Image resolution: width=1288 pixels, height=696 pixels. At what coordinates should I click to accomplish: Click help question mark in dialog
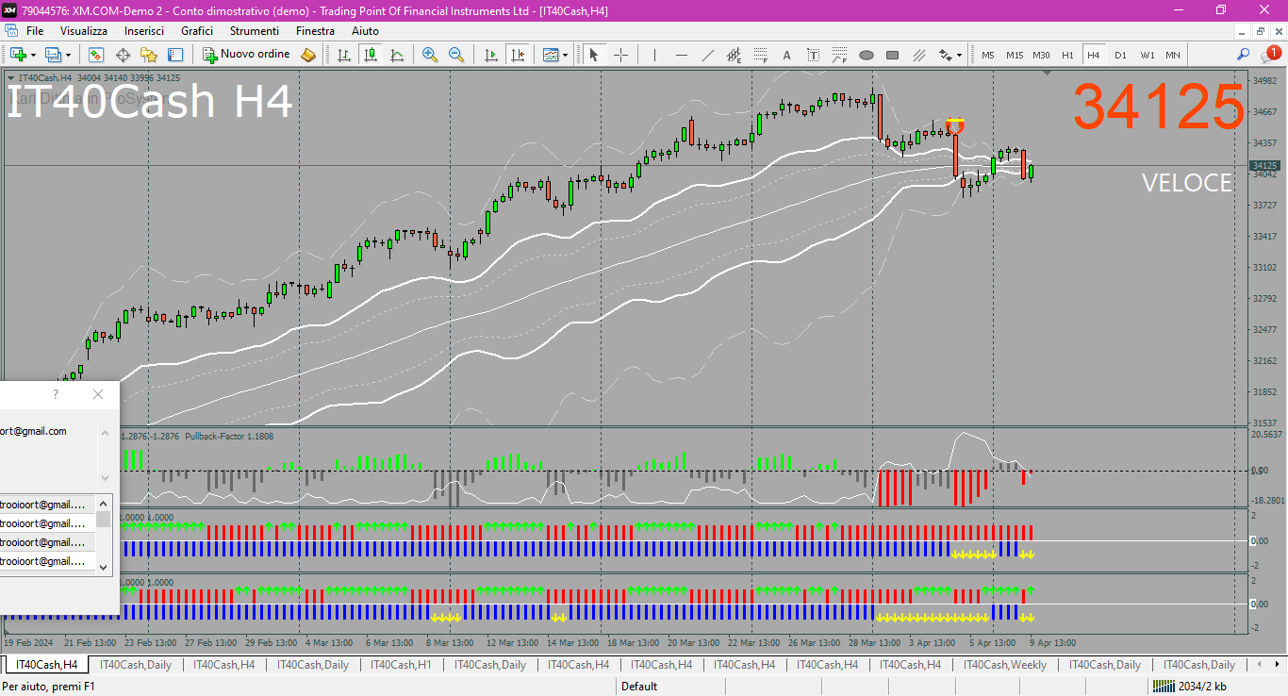pyautogui.click(x=56, y=394)
